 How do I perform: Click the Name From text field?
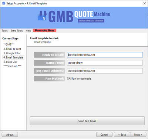click(x=105, y=63)
